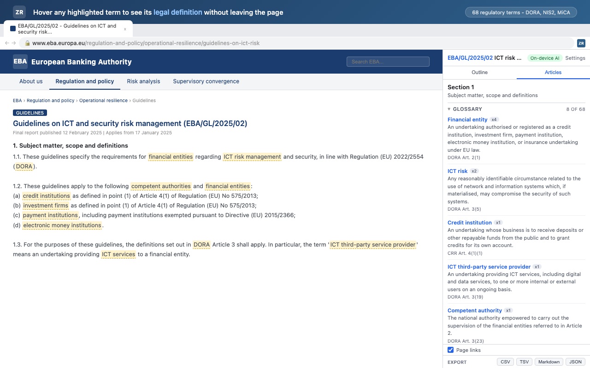Close the EBA/GL/2025/02 browser tab
Image resolution: width=590 pixels, height=368 pixels.
click(125, 29)
